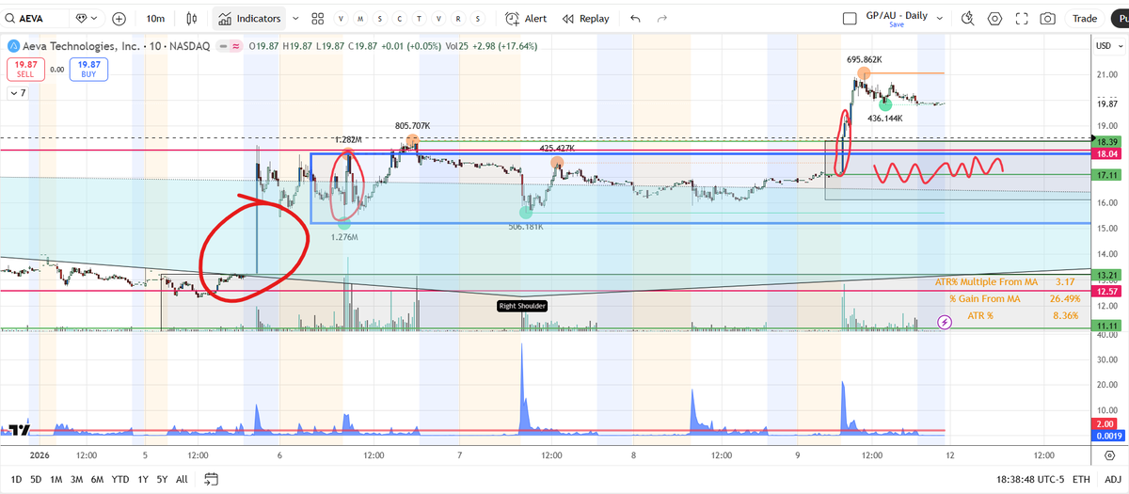Viewport: 1129px width, 494px height.
Task: Select the 1M time range
Action: [56, 479]
